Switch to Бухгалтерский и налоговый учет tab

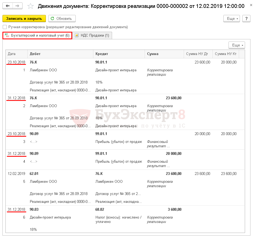point(37,36)
